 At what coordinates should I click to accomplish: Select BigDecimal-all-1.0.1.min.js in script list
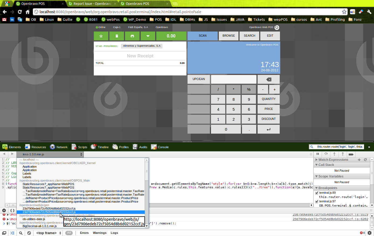click(40, 226)
